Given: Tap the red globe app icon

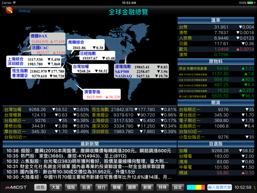Looking at the screenshot, I should (x=9, y=10).
